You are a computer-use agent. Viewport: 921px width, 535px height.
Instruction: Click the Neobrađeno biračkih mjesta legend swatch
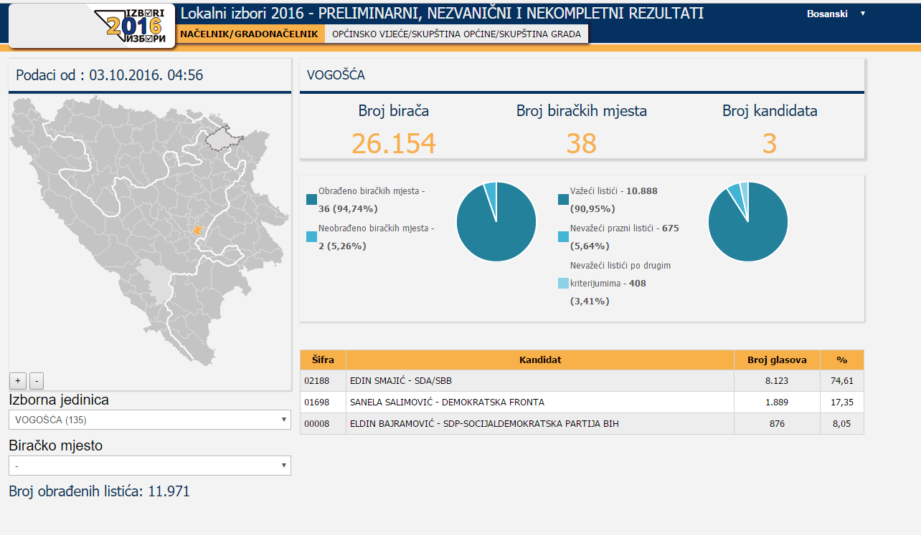tap(311, 237)
